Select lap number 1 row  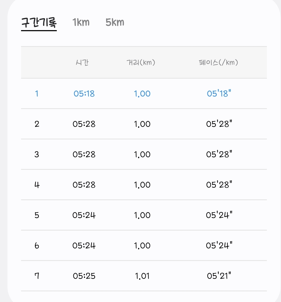point(37,94)
